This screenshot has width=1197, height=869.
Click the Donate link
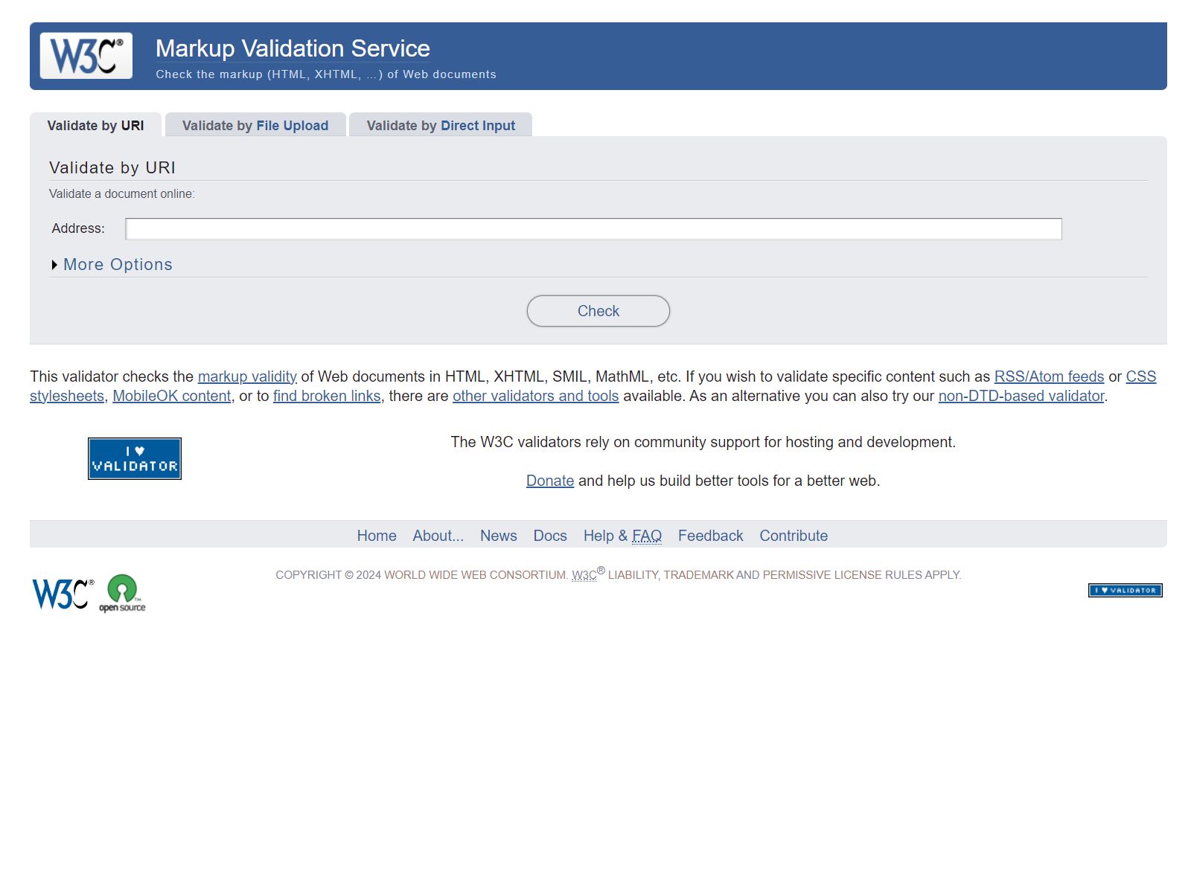click(550, 481)
